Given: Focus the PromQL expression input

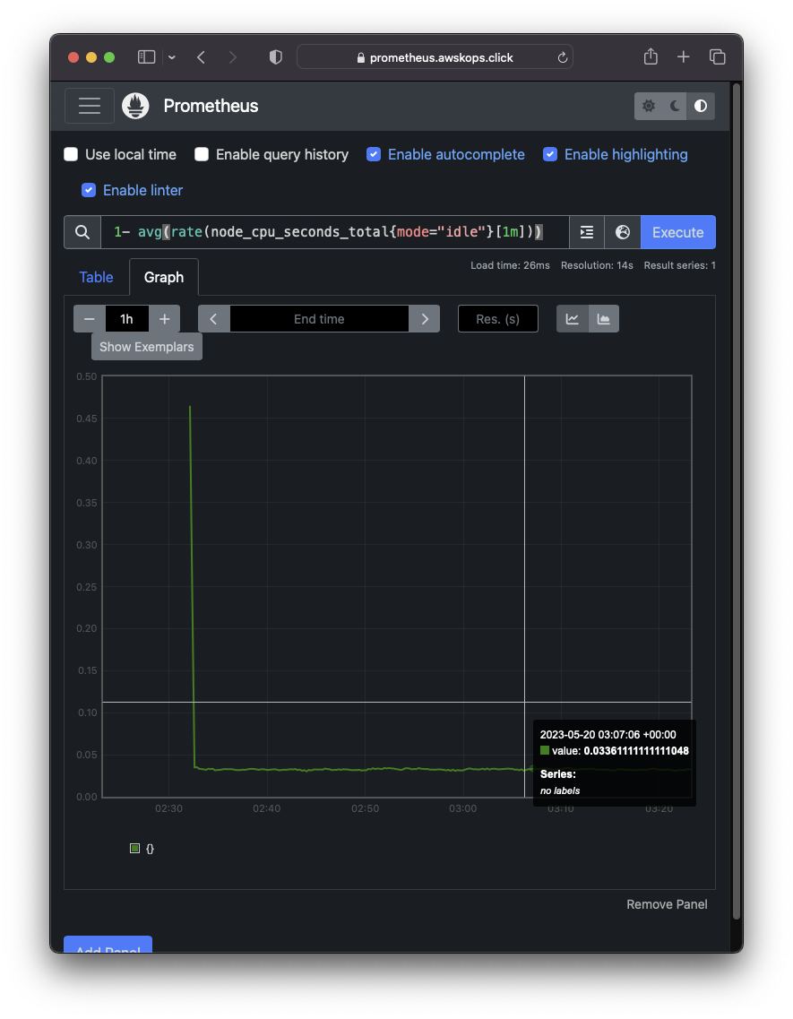Looking at the screenshot, I should (x=335, y=232).
